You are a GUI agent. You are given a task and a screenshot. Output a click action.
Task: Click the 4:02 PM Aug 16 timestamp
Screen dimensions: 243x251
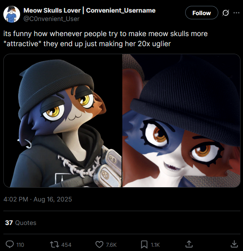[38, 199]
